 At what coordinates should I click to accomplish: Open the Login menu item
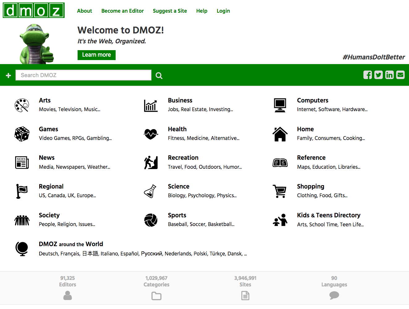coord(223,11)
